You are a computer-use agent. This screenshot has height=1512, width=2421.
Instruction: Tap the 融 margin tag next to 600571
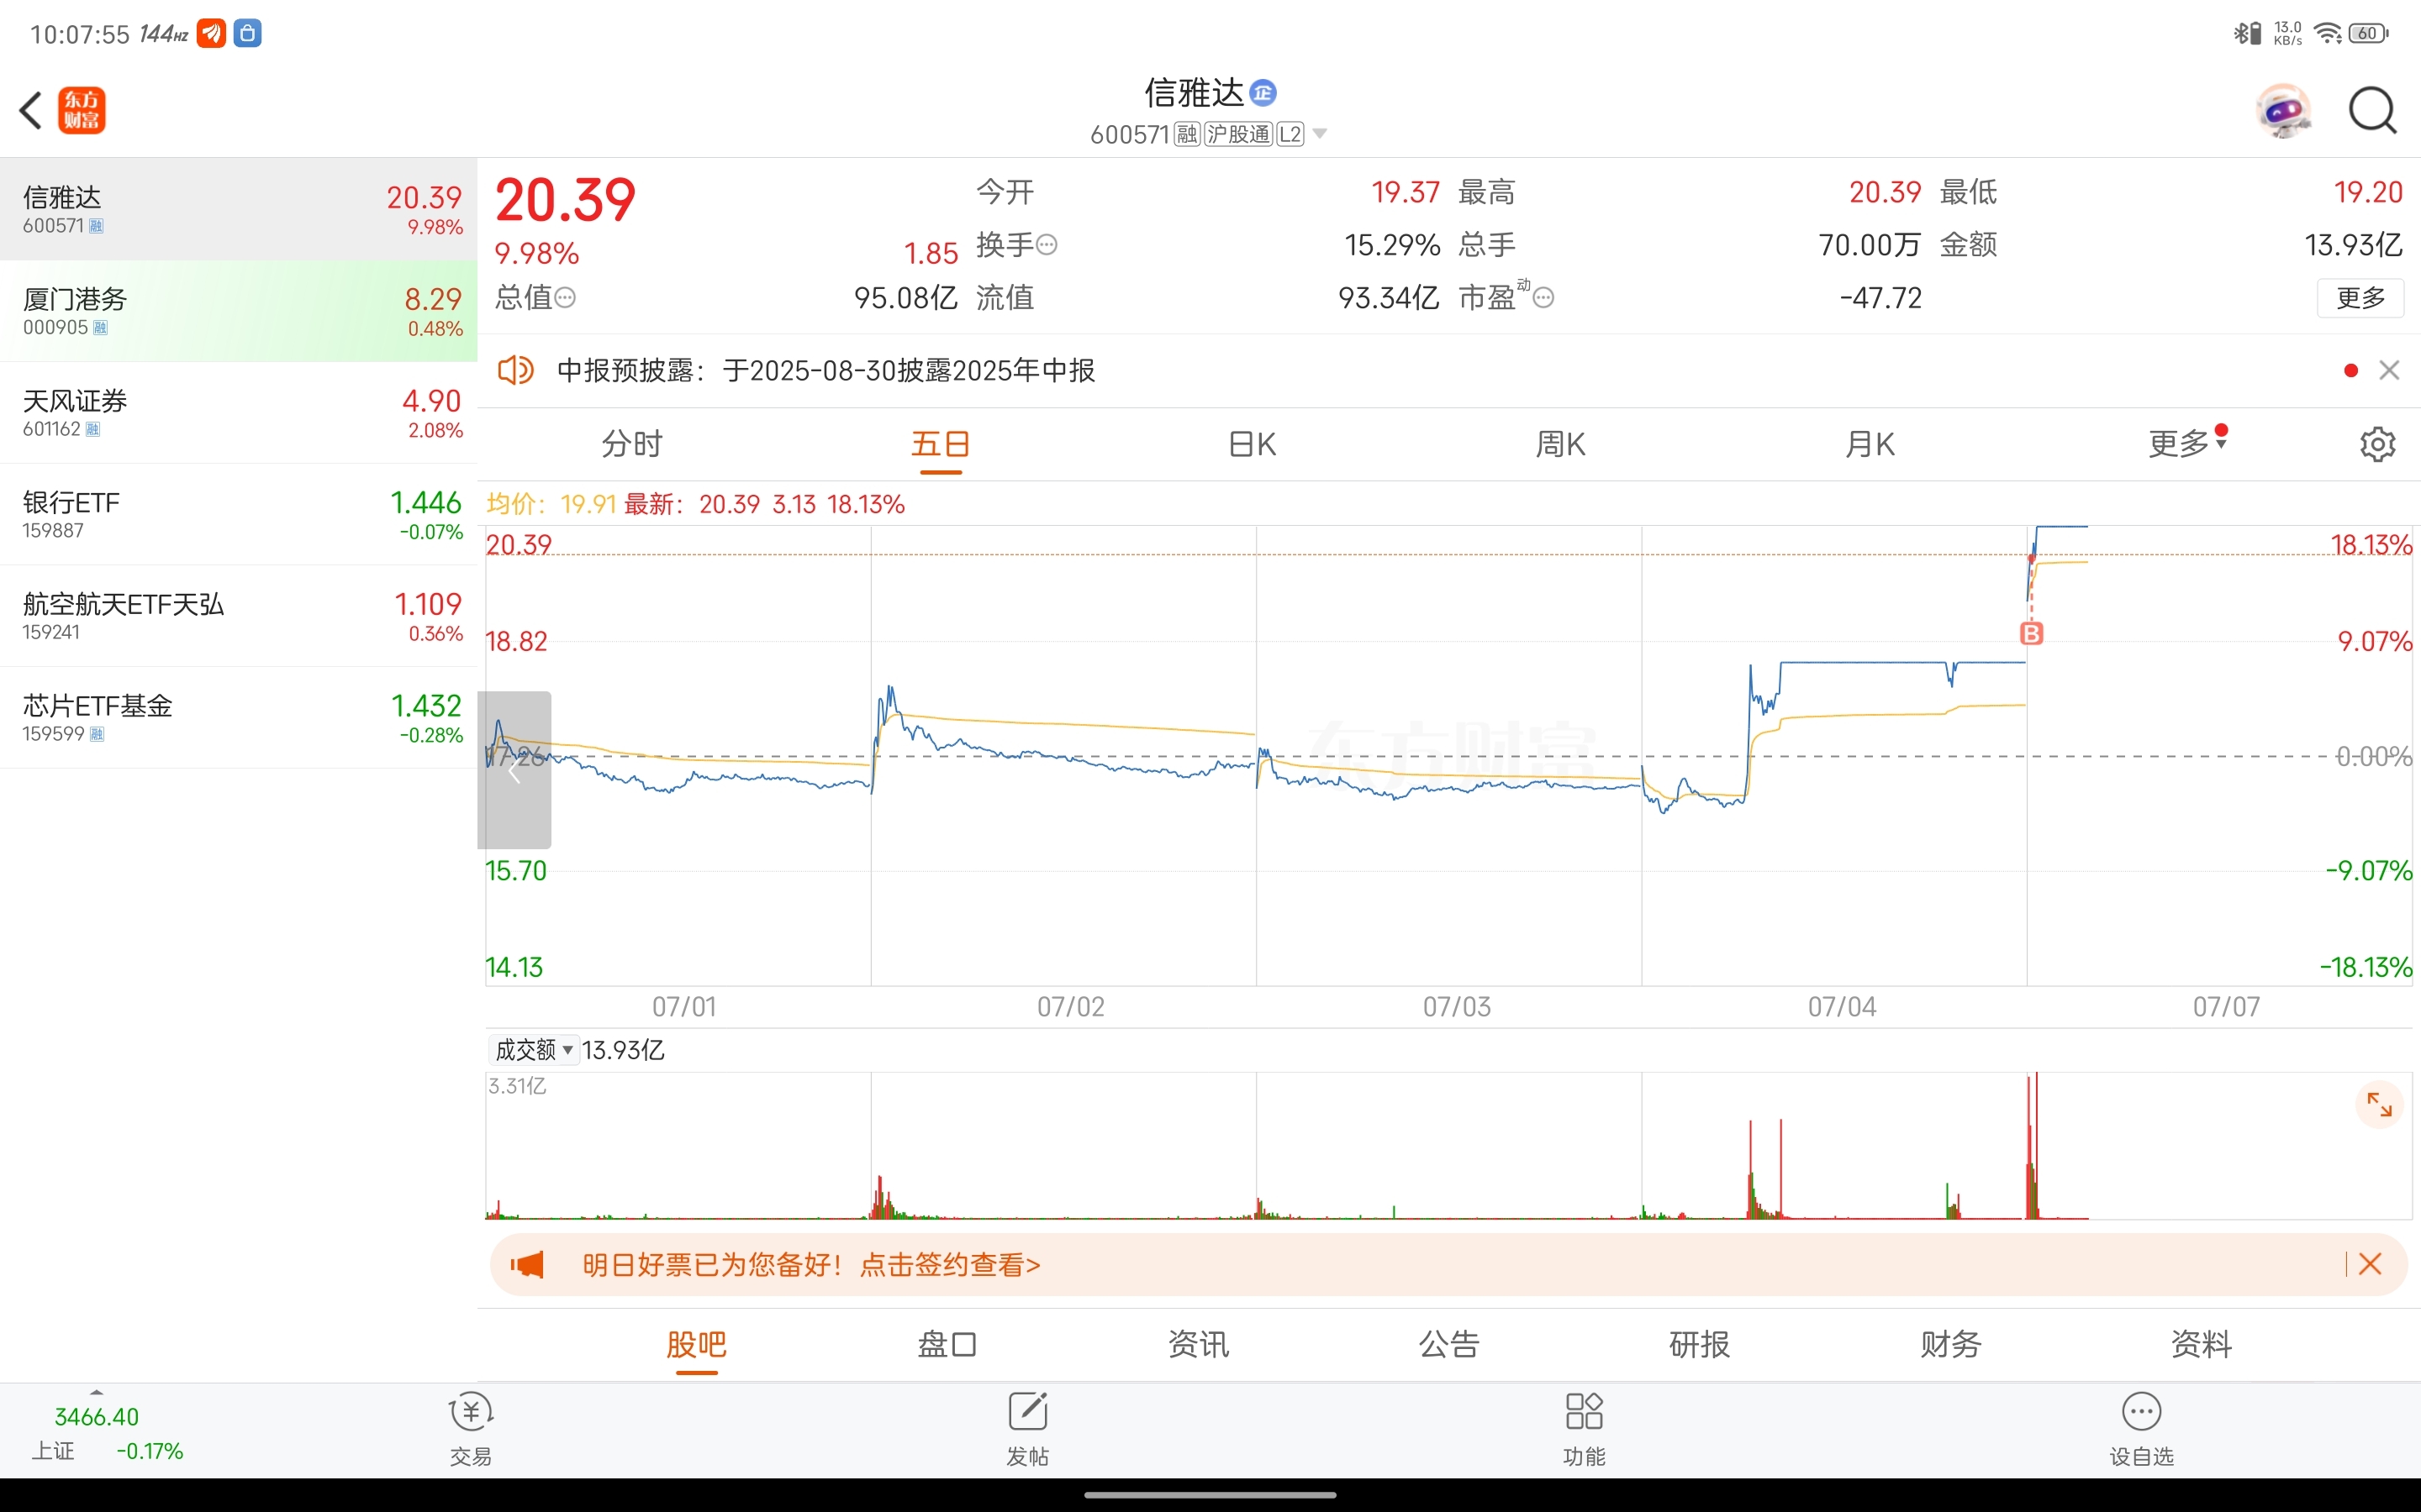(x=1186, y=134)
